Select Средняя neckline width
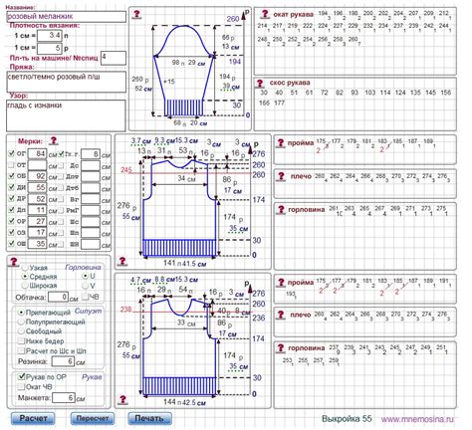The height and width of the screenshot is (430, 472). [x=25, y=276]
